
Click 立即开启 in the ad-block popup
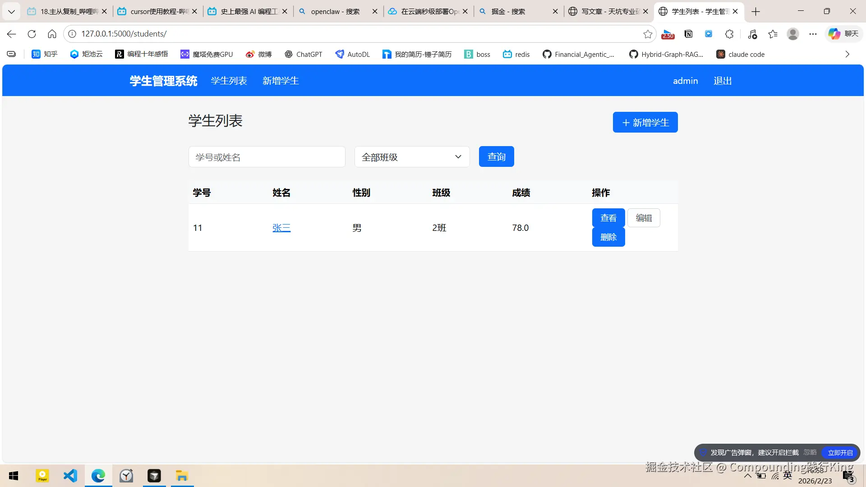[840, 453]
